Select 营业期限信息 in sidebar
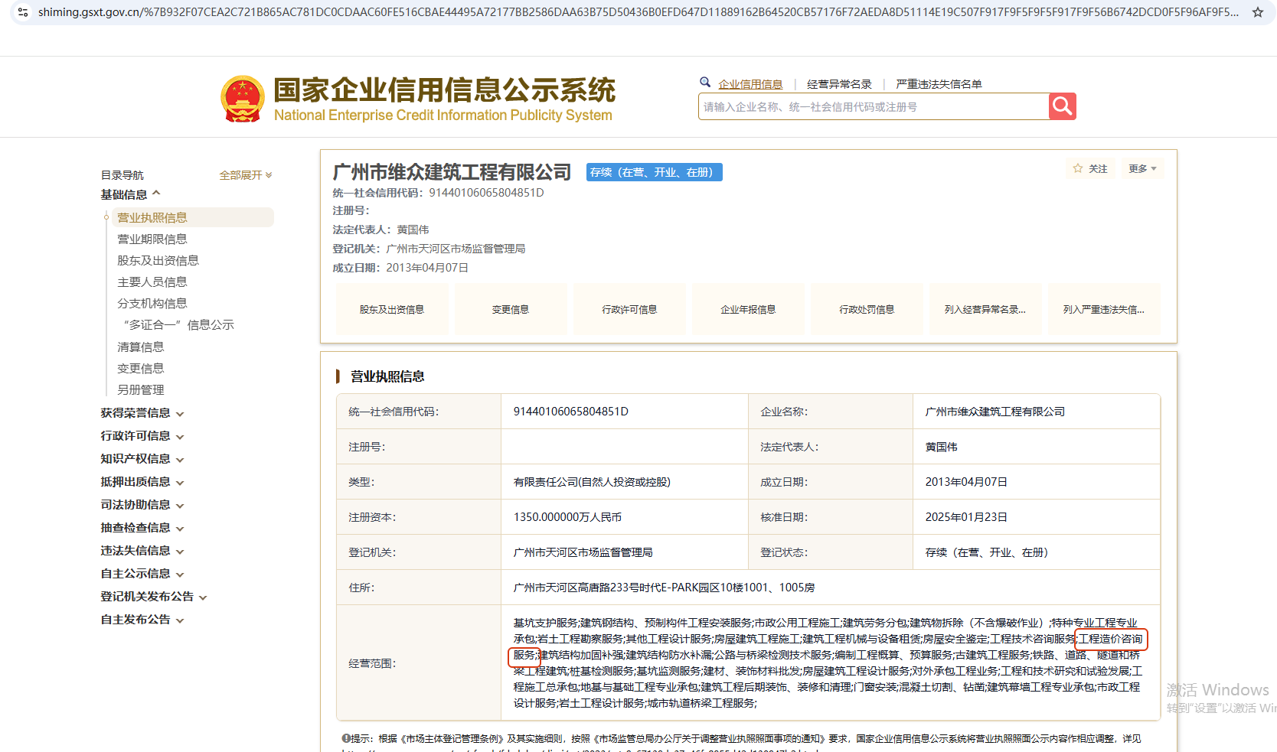This screenshot has height=752, width=1277. [152, 239]
